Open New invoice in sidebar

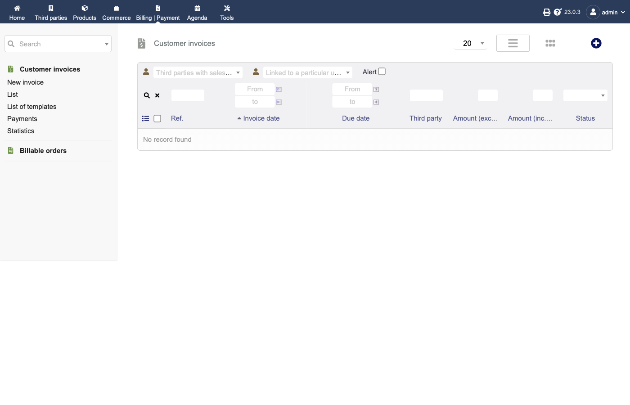coord(25,82)
